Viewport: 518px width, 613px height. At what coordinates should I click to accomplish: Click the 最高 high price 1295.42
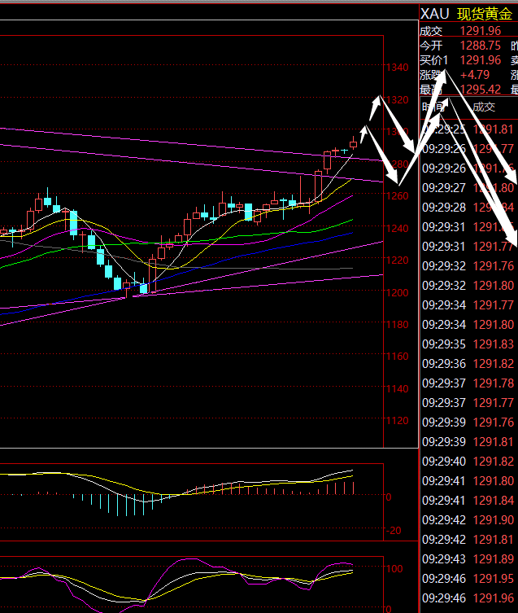[x=480, y=90]
